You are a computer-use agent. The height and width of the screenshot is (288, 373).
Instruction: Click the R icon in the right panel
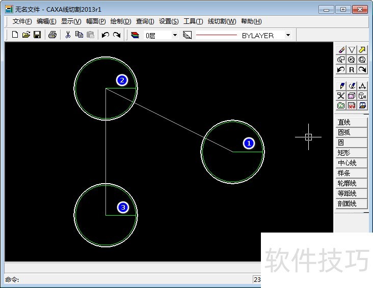point(352,70)
